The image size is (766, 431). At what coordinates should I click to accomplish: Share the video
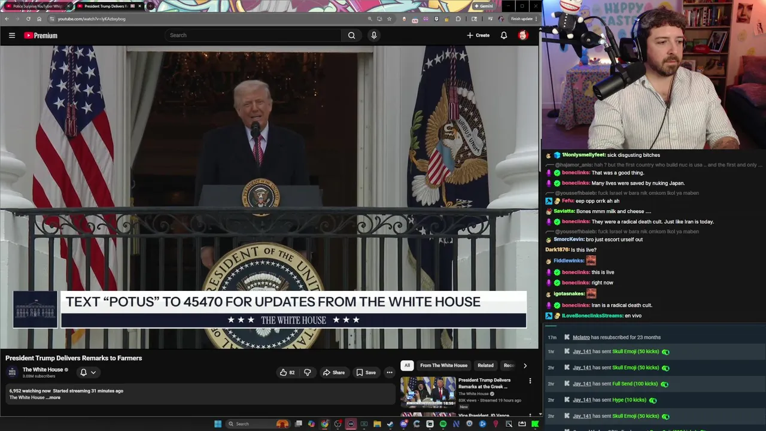tap(334, 372)
